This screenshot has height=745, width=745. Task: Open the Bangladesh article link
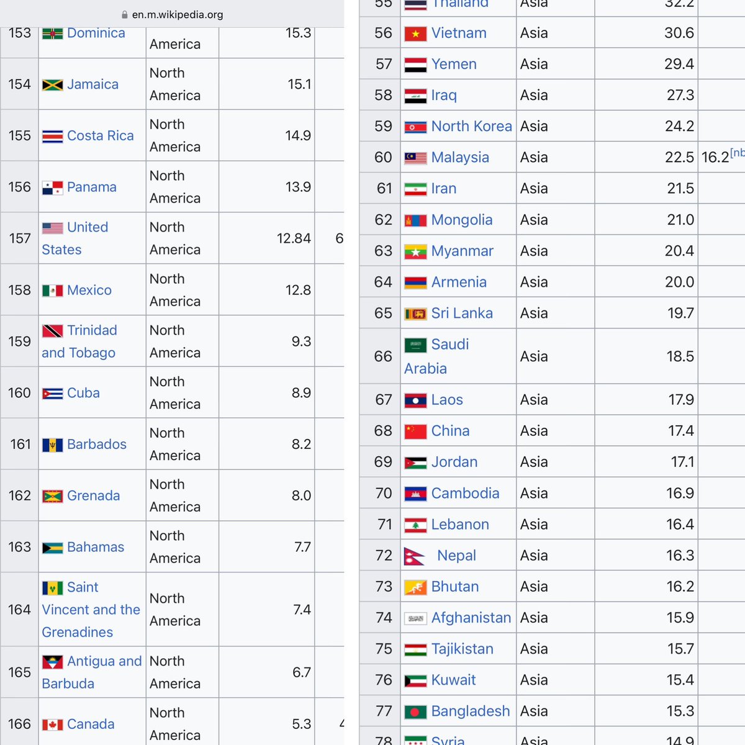pos(471,711)
